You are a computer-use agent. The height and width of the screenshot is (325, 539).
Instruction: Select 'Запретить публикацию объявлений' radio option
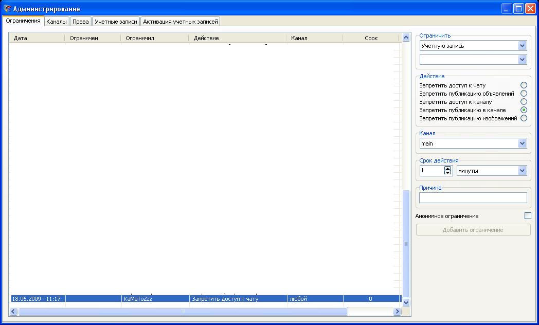tap(524, 94)
